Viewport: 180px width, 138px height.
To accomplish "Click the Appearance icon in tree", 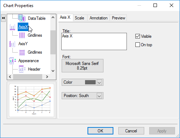I will pyautogui.click(x=12, y=61).
